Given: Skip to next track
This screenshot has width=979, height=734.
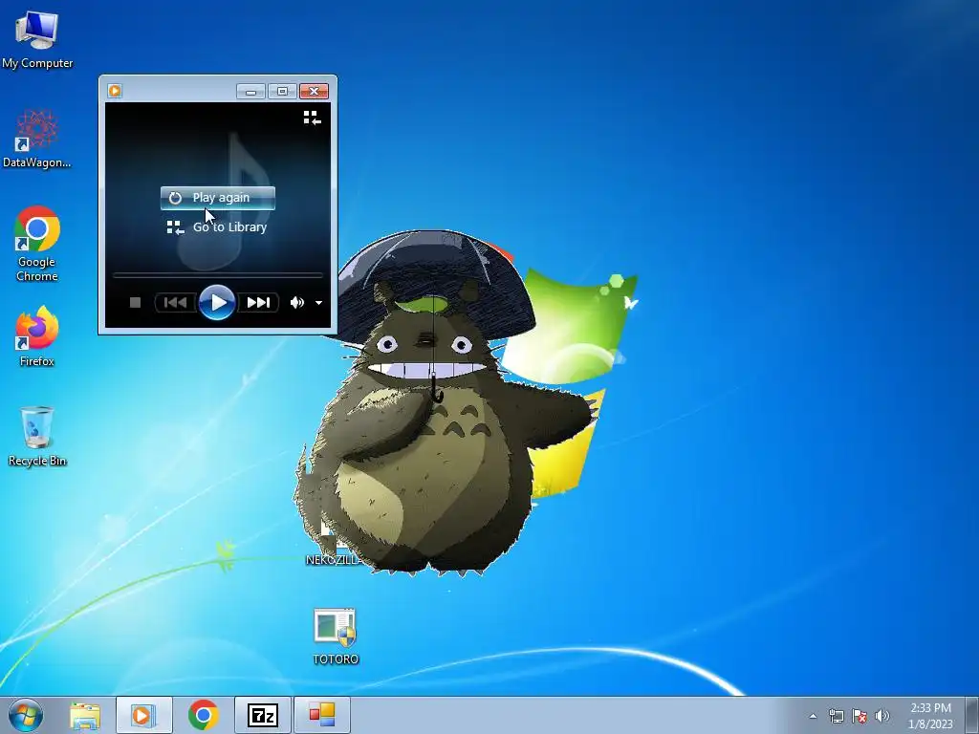Looking at the screenshot, I should [x=258, y=303].
